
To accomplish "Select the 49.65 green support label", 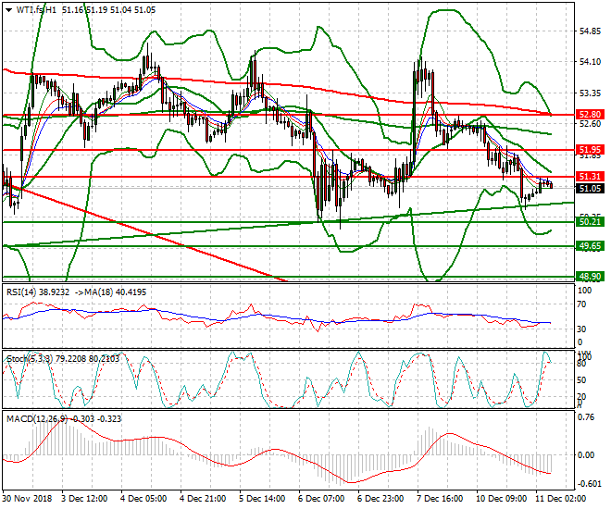I will (x=591, y=246).
